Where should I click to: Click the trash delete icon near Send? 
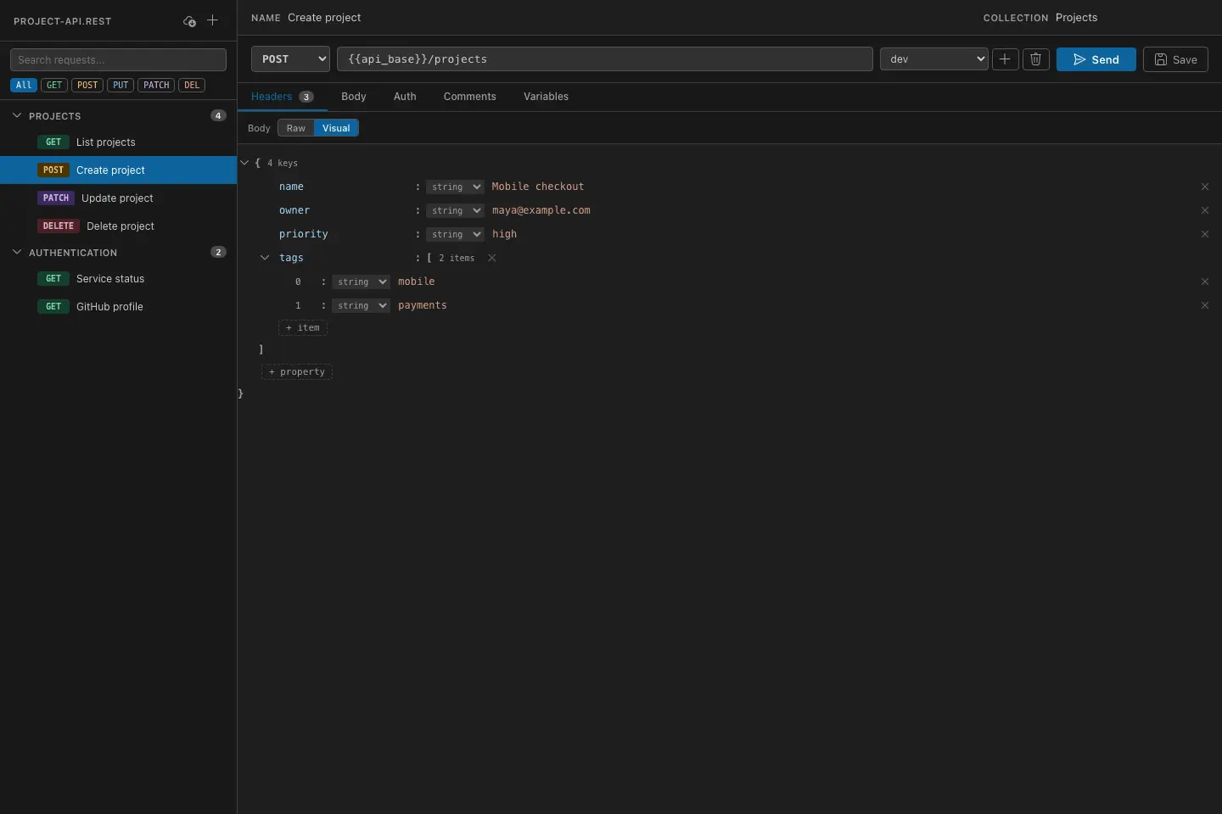click(1035, 59)
